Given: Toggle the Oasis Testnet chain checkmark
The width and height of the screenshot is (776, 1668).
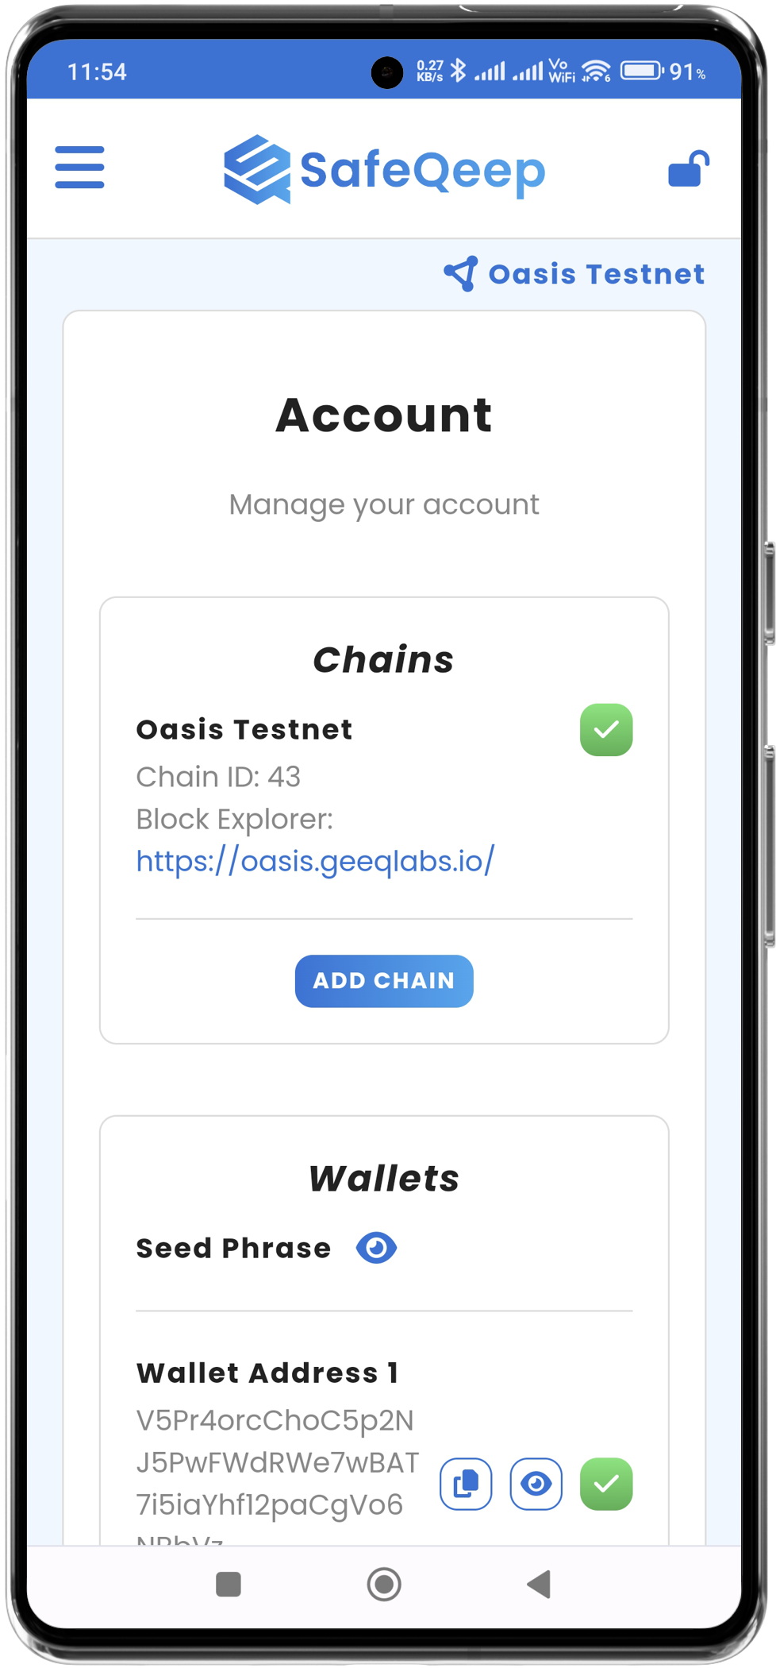Looking at the screenshot, I should click(x=606, y=730).
